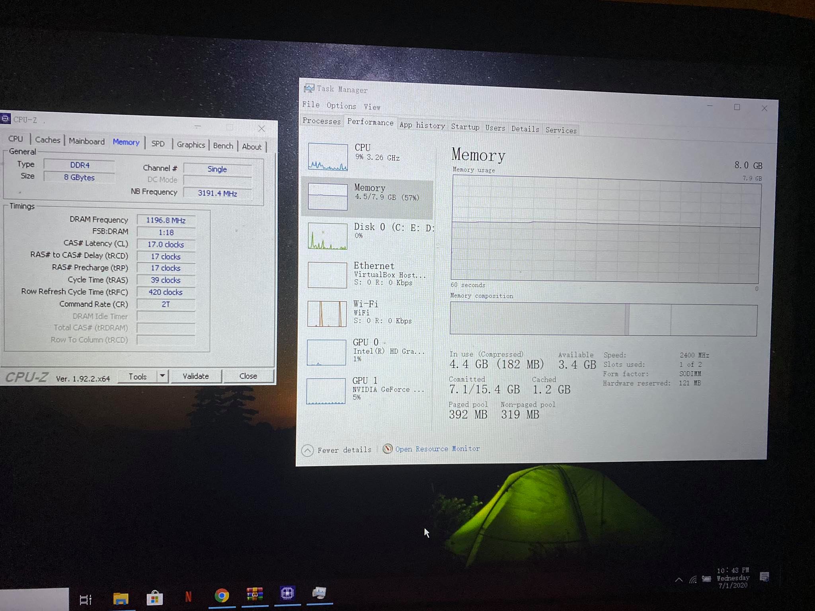The image size is (815, 611).
Task: Open Chrome from the taskbar
Action: pos(222,595)
